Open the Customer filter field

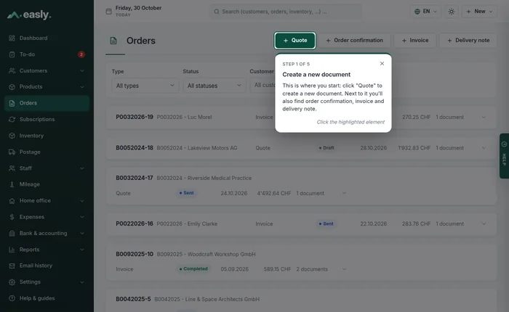pyautogui.click(x=262, y=86)
